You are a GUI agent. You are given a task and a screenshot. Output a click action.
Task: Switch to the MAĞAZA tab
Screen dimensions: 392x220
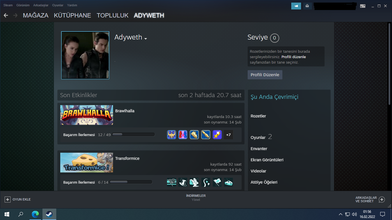coord(36,15)
